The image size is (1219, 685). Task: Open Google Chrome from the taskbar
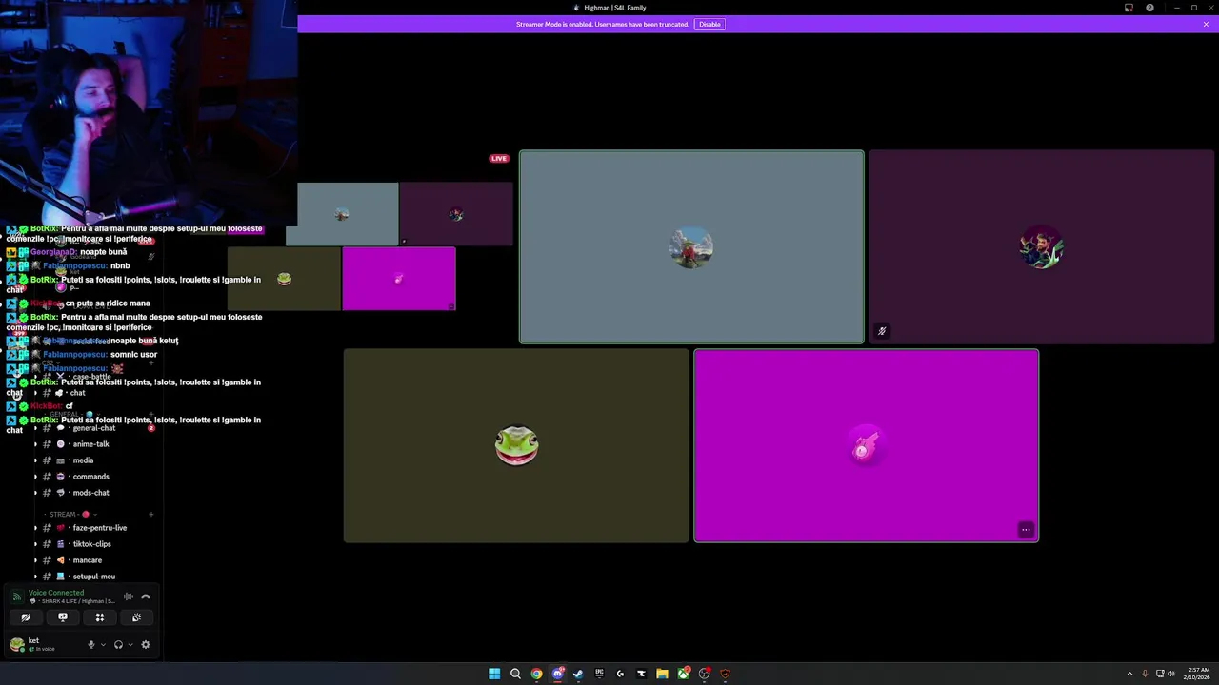536,674
